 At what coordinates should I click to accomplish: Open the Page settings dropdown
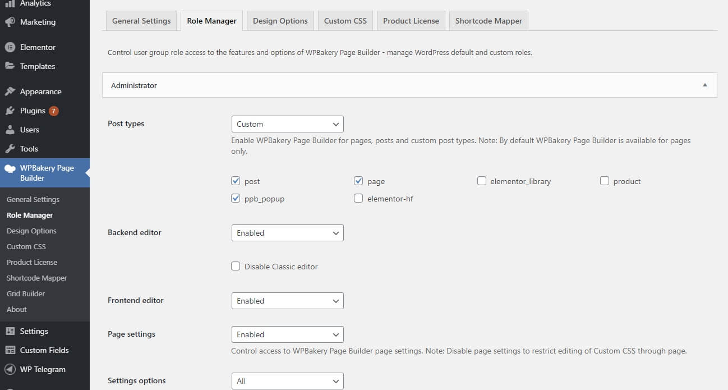coord(287,334)
